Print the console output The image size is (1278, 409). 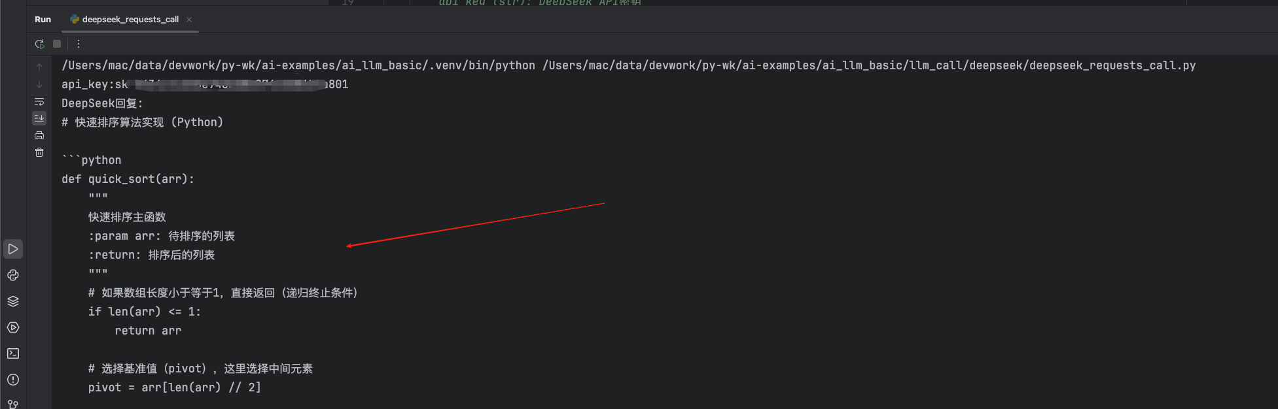click(39, 135)
